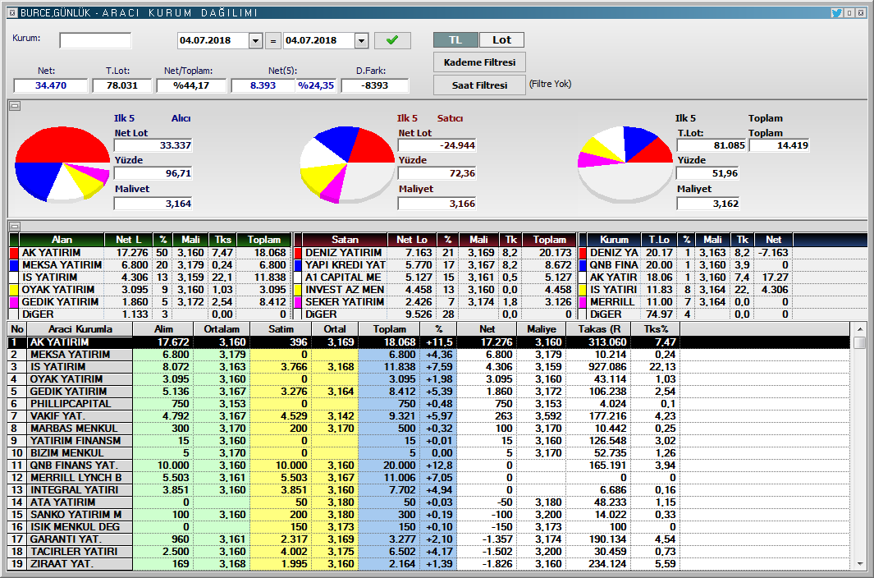Sort by the Kurum column header
This screenshot has width=874, height=578.
[614, 240]
